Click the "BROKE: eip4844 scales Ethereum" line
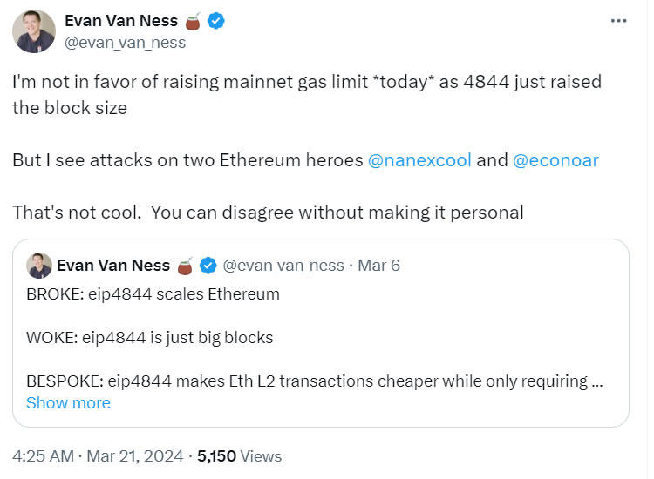654x479 pixels. point(153,294)
